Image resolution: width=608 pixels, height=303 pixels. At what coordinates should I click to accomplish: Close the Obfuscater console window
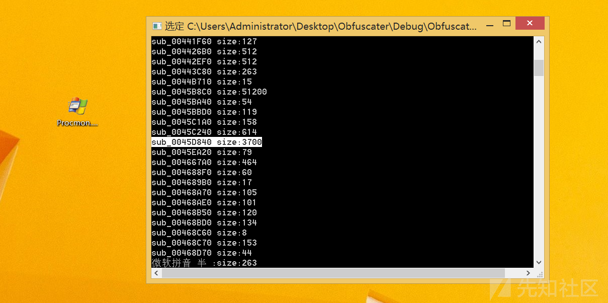coord(530,23)
